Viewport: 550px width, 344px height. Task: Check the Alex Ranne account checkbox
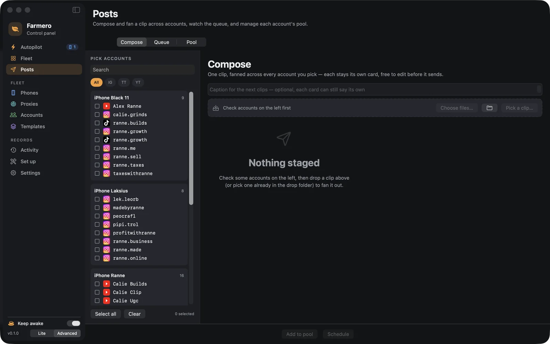click(x=97, y=106)
